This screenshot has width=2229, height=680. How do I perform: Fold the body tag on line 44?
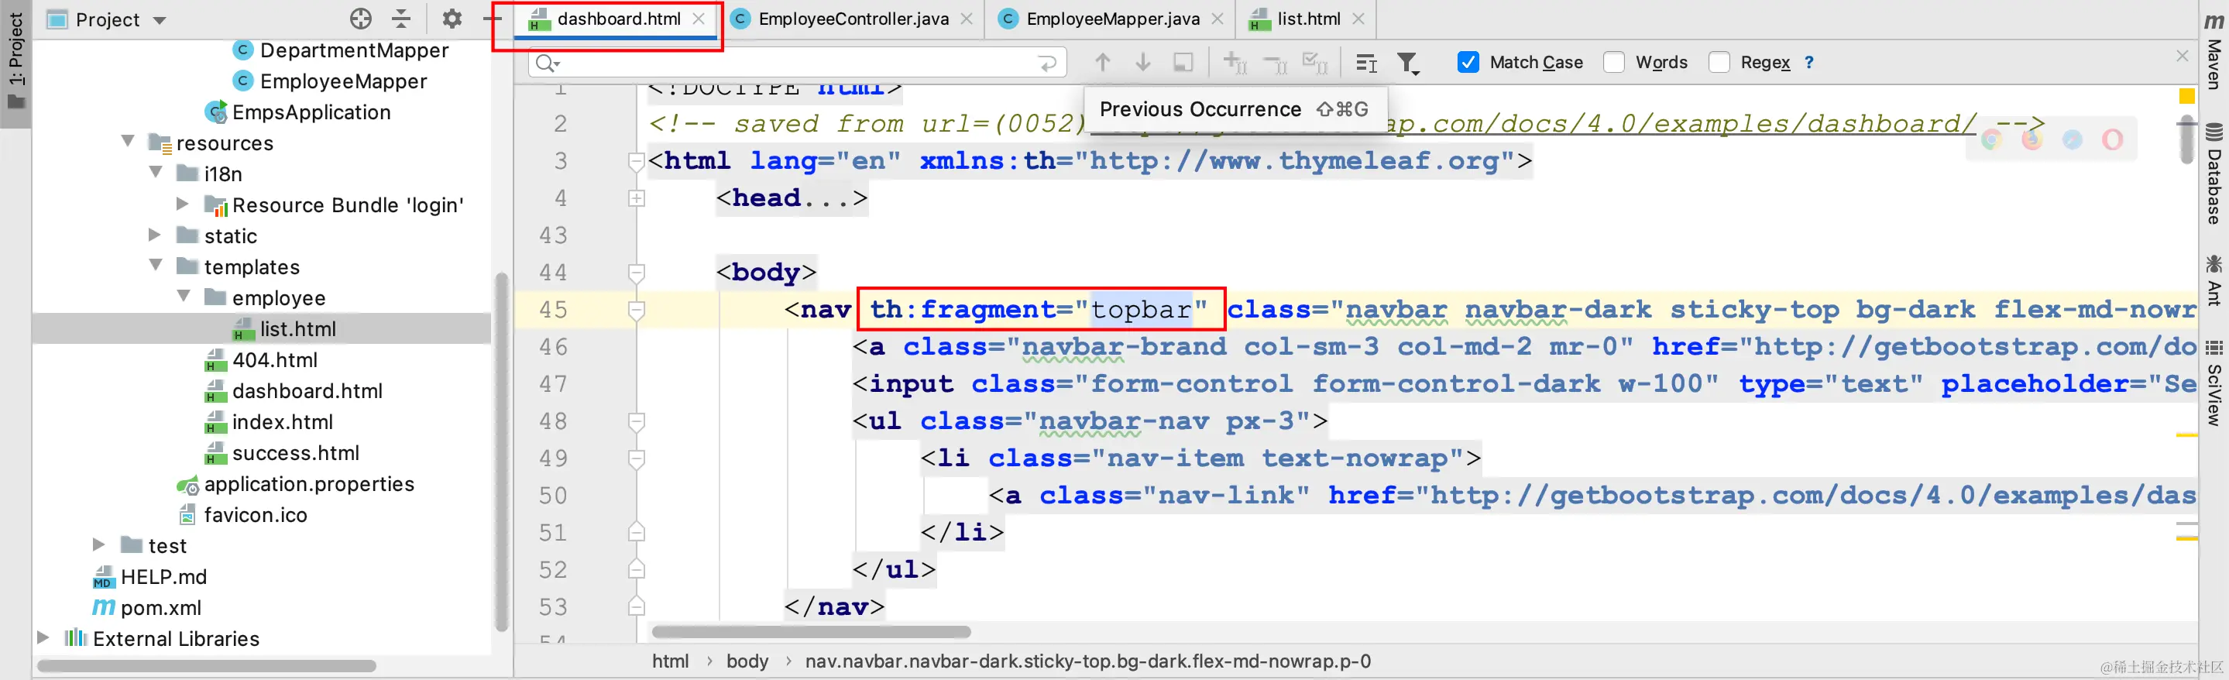[x=636, y=273]
